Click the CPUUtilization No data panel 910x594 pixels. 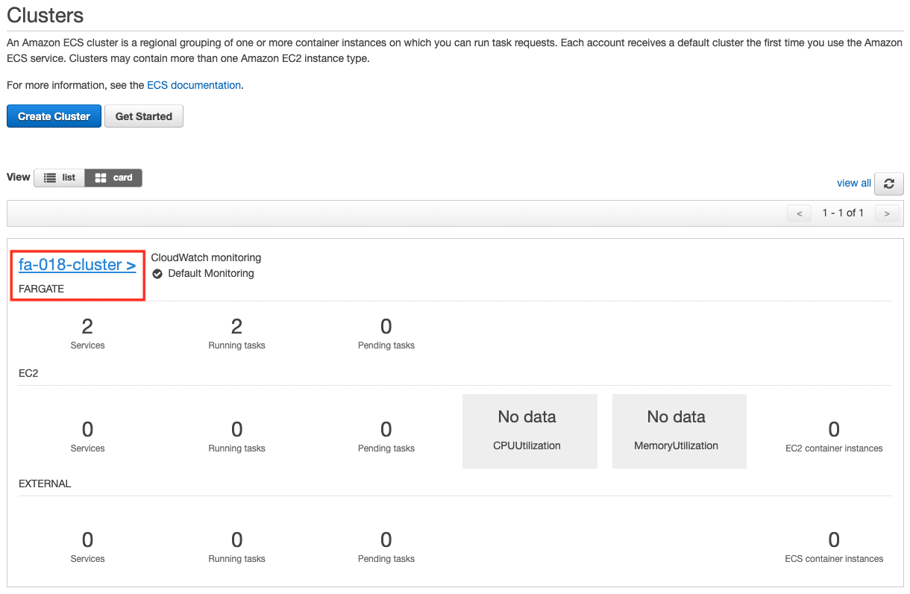click(530, 431)
